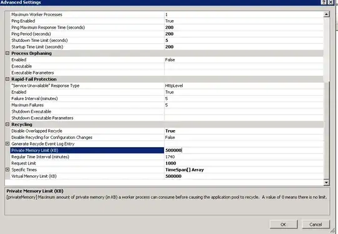The height and width of the screenshot is (234, 338).
Task: Click the vertical scrollbar thumb
Action: (x=326, y=49)
